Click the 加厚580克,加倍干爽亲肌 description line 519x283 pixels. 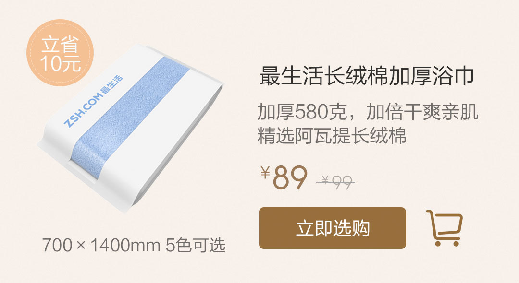tap(368, 112)
